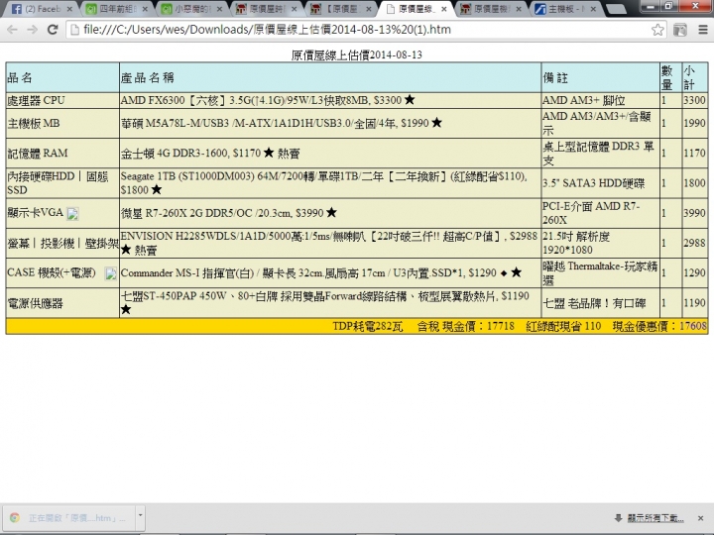Click the 備註 column header

(600, 78)
